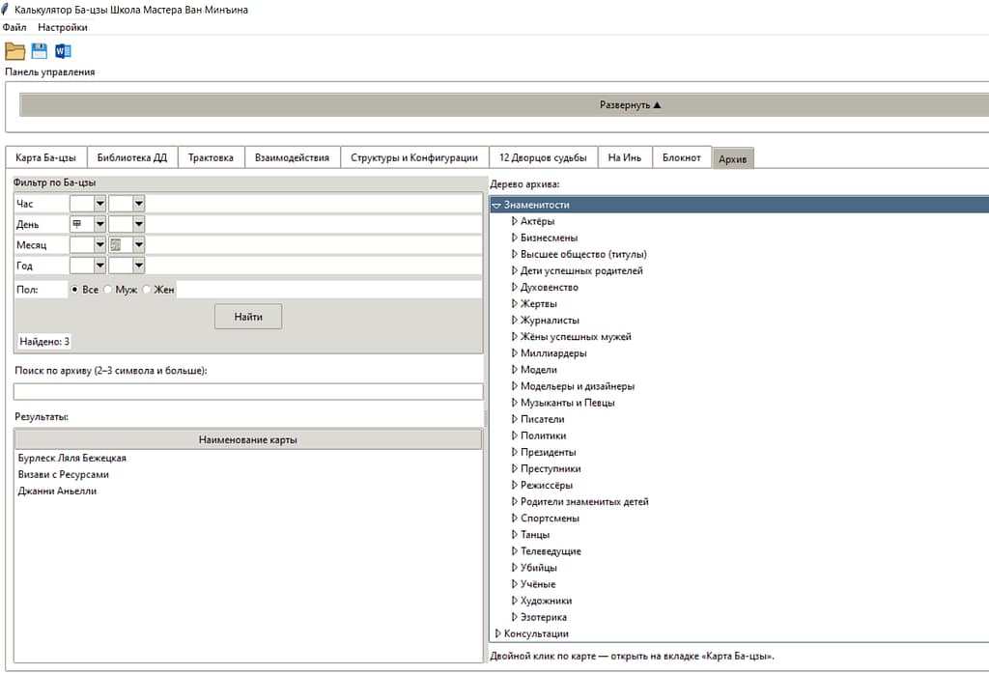Click the app feather icon in title bar
Screen dimensions: 989x674
pyautogui.click(x=5, y=9)
